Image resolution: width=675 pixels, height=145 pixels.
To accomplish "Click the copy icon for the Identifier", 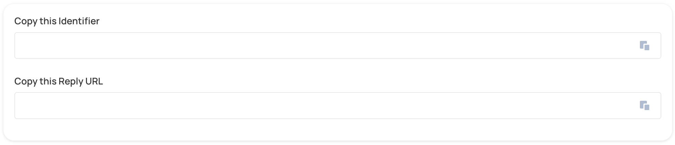I will pos(644,46).
